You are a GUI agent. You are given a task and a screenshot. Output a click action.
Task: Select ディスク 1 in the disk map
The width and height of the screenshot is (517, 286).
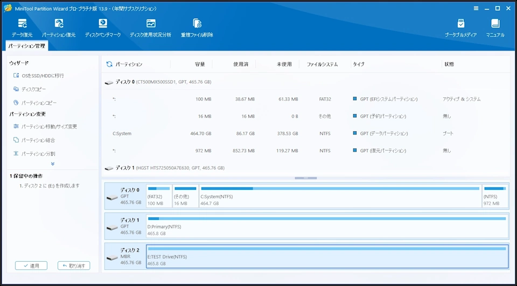click(125, 226)
